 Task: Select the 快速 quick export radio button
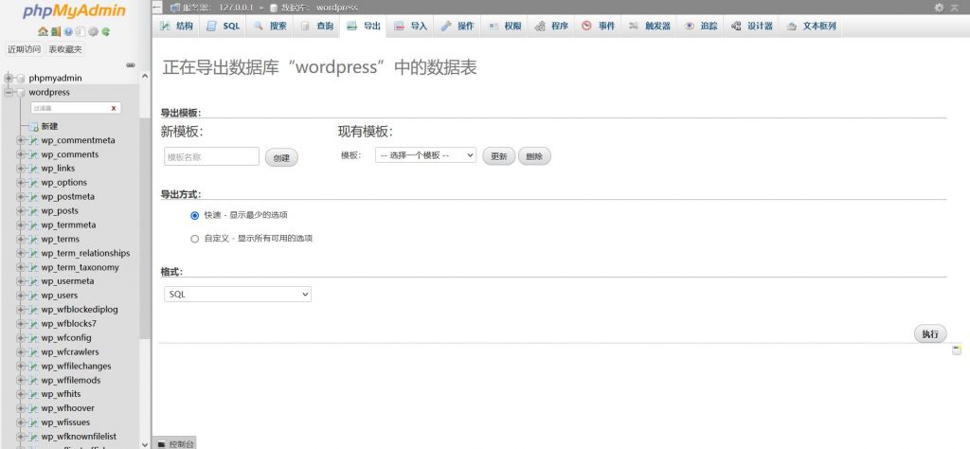(195, 216)
